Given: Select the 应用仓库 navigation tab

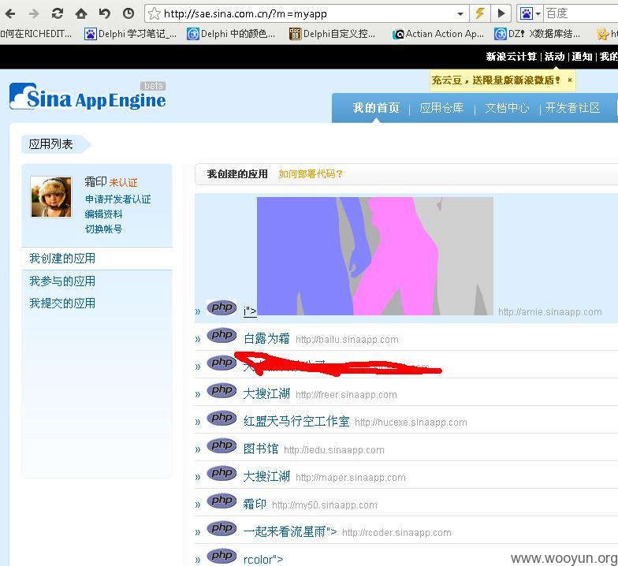Looking at the screenshot, I should point(441,107).
